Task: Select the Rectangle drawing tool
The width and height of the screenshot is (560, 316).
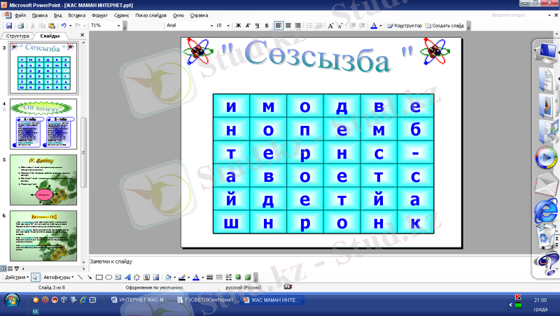Action: click(x=99, y=278)
